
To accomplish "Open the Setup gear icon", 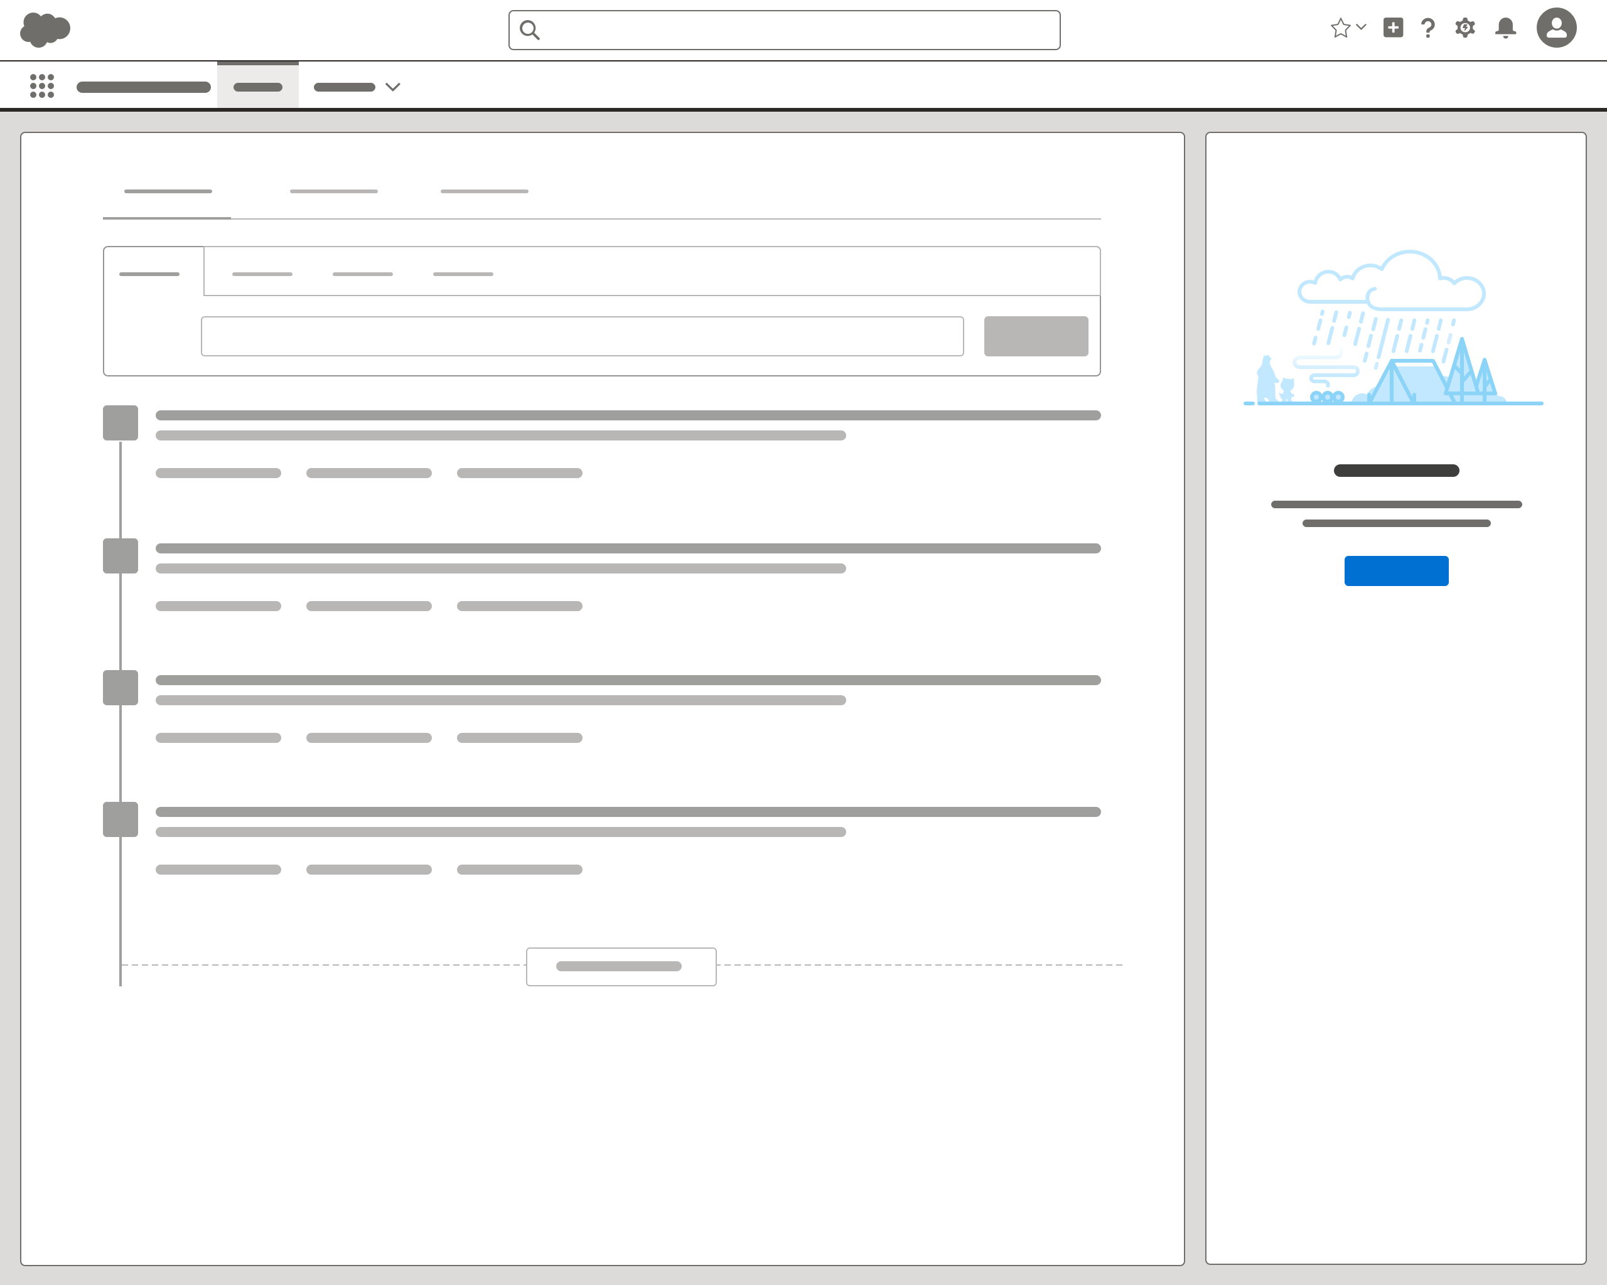I will pyautogui.click(x=1464, y=28).
